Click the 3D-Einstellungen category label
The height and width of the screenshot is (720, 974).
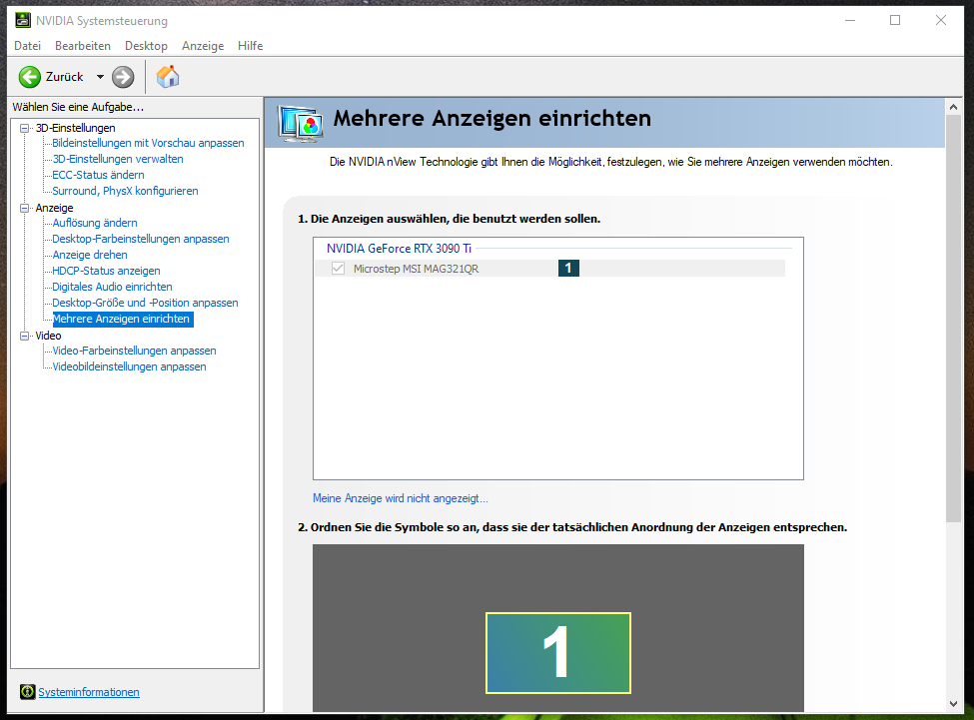click(76, 128)
